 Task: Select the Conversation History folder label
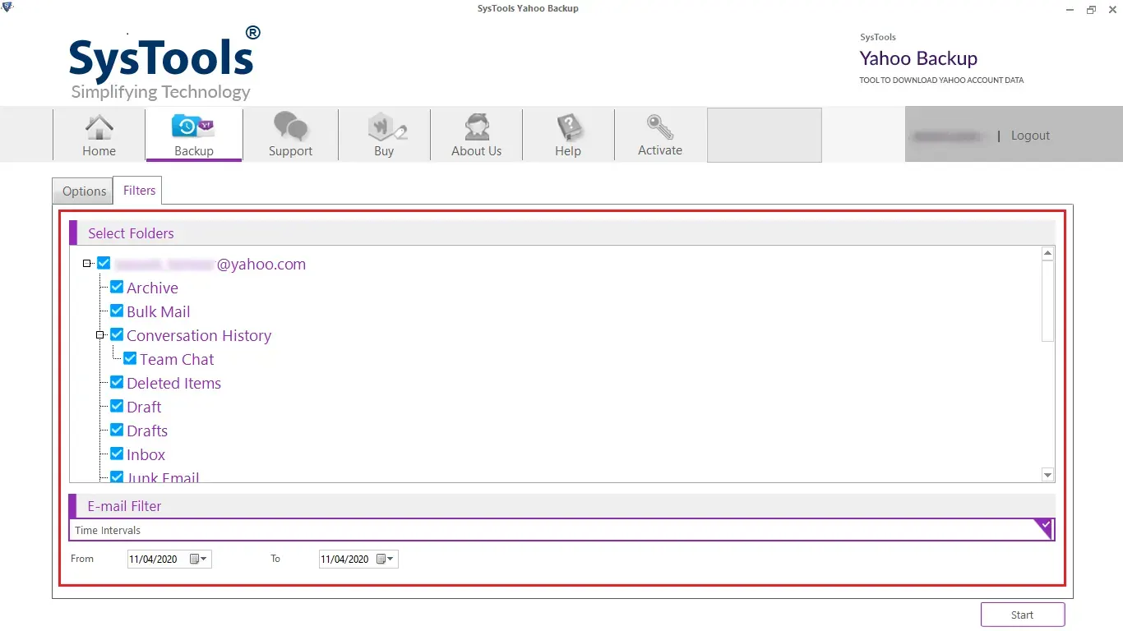click(x=199, y=335)
